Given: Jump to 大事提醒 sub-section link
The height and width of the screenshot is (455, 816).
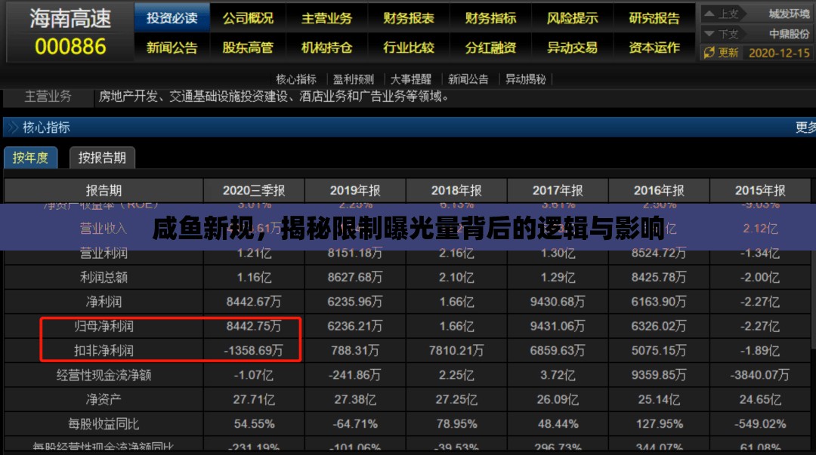Looking at the screenshot, I should pyautogui.click(x=410, y=79).
